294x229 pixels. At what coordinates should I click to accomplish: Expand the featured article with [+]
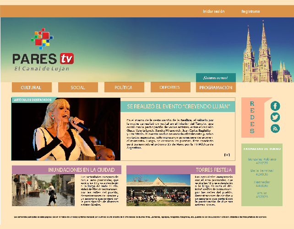[227, 154]
